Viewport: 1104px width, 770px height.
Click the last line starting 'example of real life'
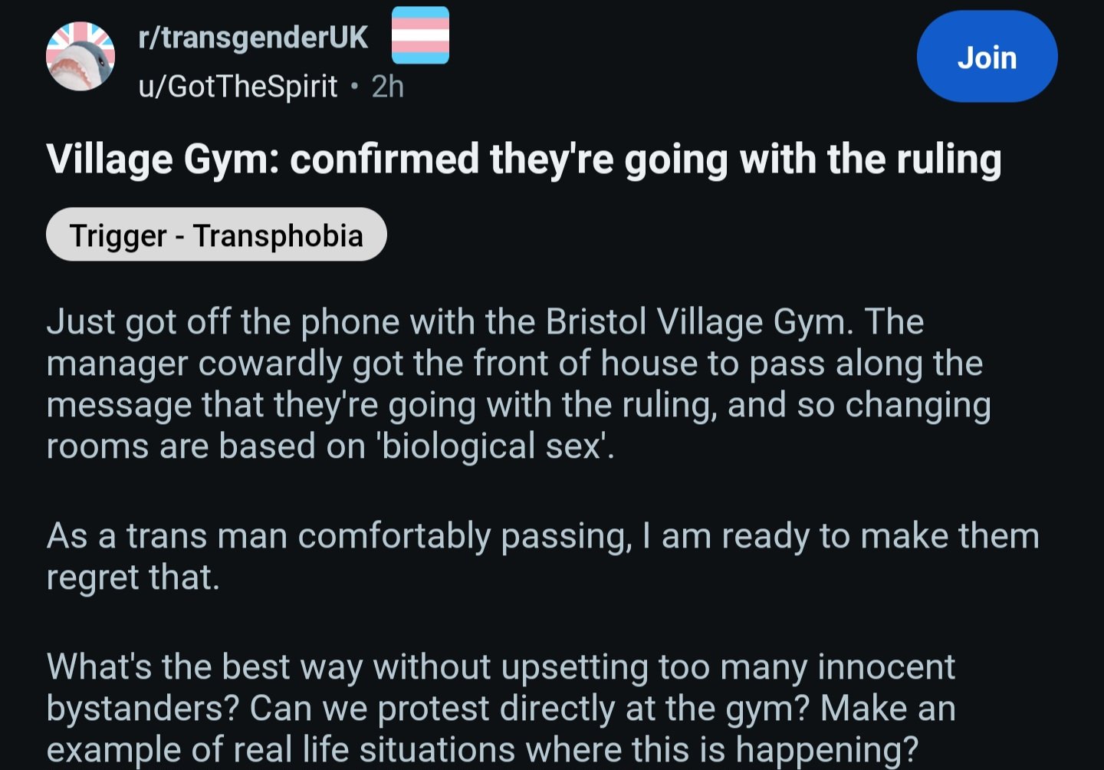pyautogui.click(x=482, y=749)
